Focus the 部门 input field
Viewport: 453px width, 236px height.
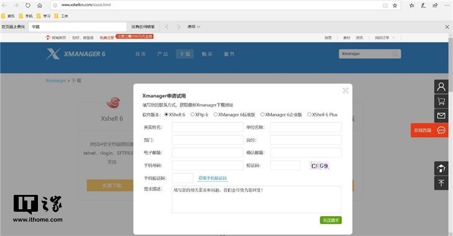point(207,140)
